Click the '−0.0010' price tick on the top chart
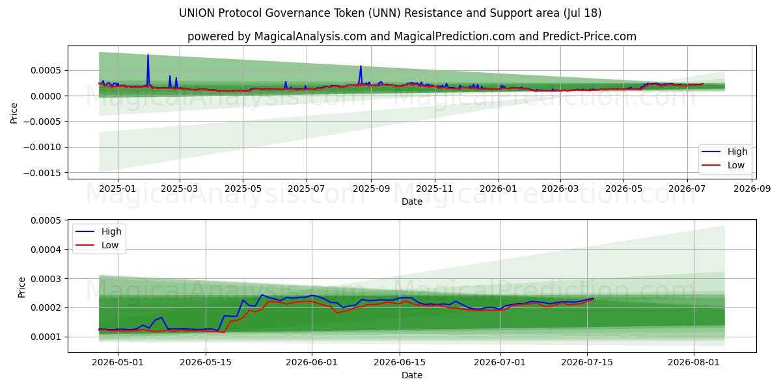The image size is (781, 390). tap(44, 147)
